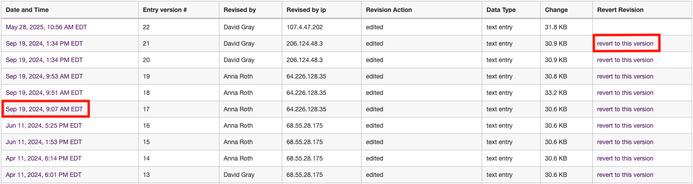Click the Revised by column header
This screenshot has height=184, width=693.
240,10
